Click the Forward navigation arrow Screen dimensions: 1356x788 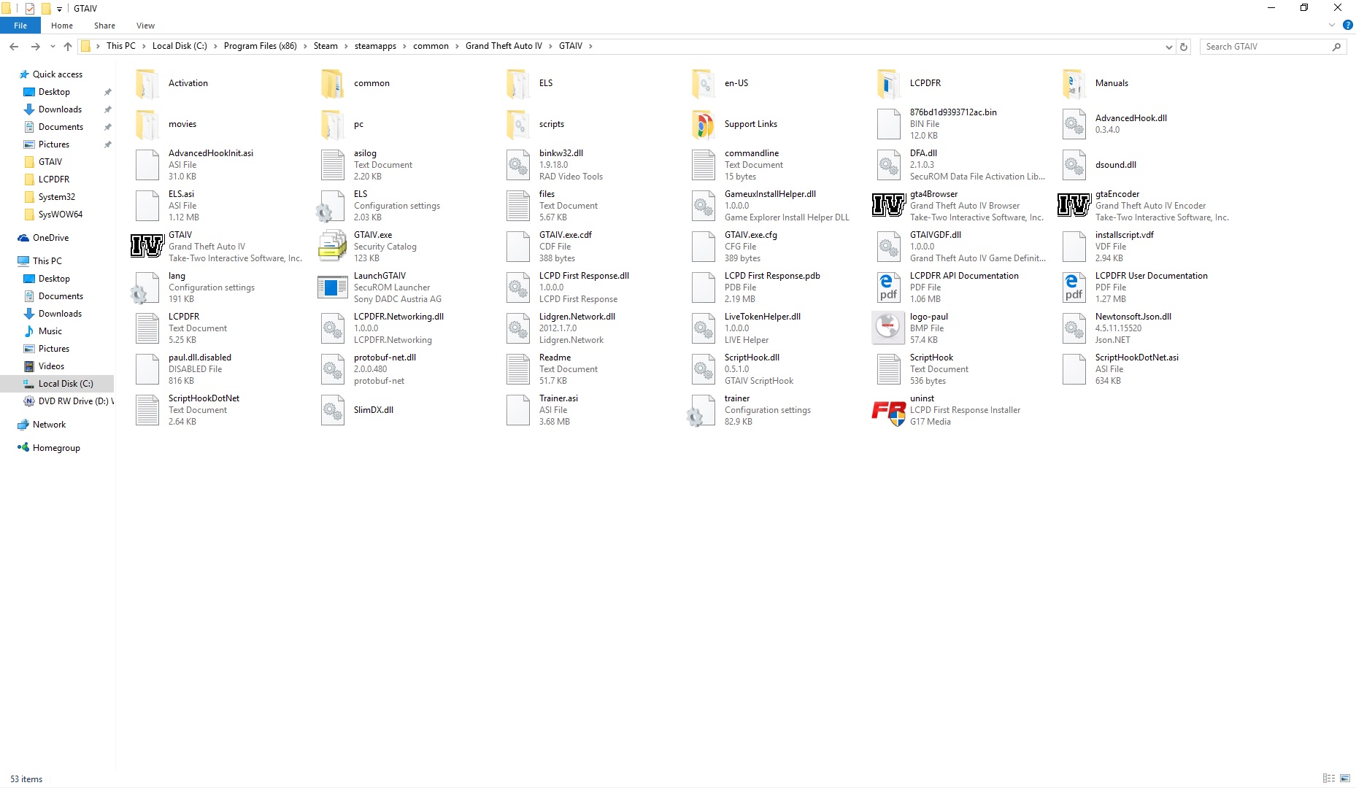35,47
